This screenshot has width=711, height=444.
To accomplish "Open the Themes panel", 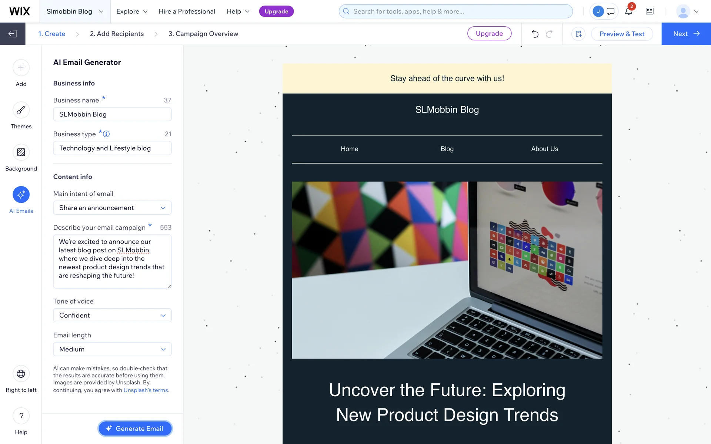I will pos(21,110).
